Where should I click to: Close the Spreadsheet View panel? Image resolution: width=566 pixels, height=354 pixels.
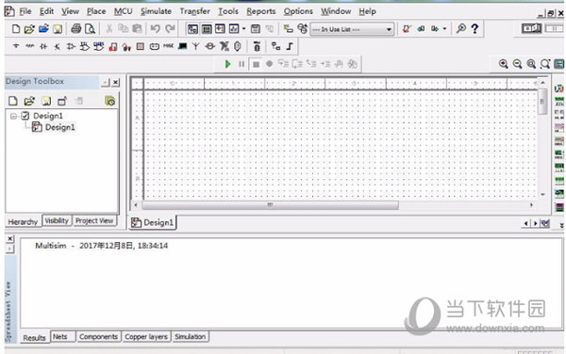tap(10, 238)
